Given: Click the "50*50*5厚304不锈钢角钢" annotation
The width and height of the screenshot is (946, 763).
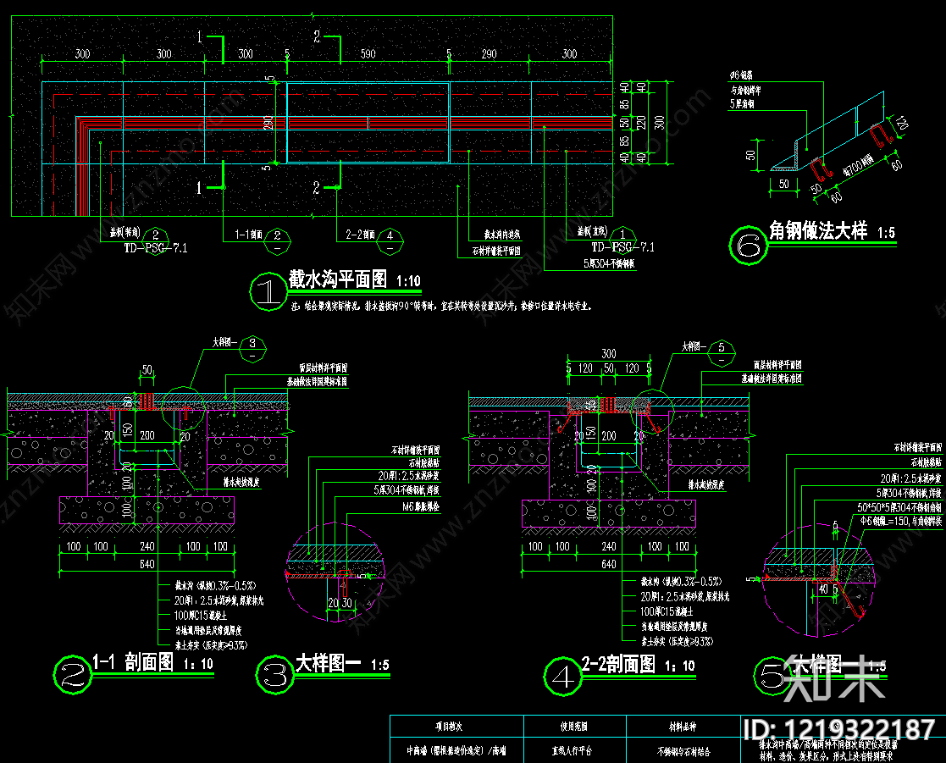Looking at the screenshot, I should [899, 507].
